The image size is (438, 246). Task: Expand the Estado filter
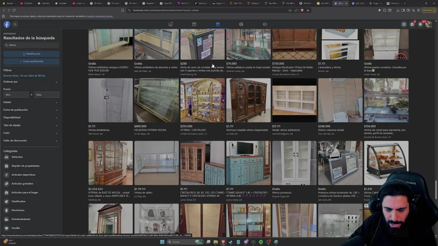(30, 102)
